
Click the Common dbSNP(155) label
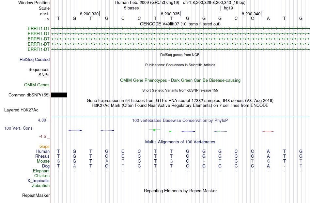pos(29,95)
